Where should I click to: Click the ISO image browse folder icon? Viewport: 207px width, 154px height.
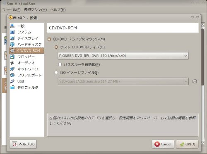[195, 81]
